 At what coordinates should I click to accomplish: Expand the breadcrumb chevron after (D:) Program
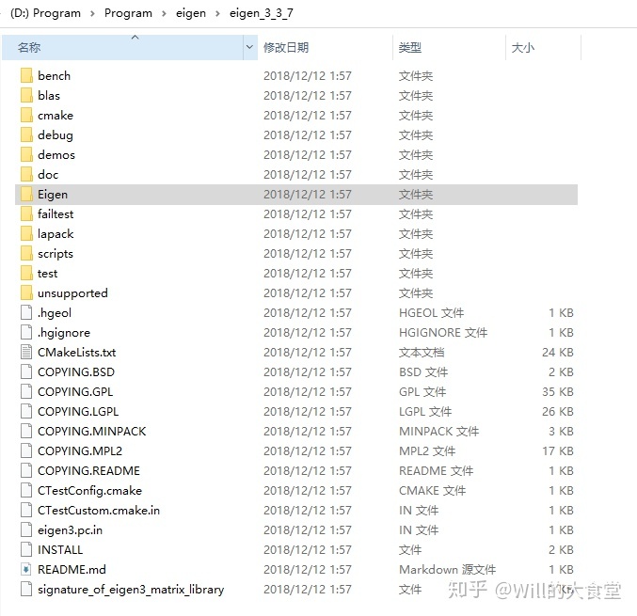(x=92, y=13)
